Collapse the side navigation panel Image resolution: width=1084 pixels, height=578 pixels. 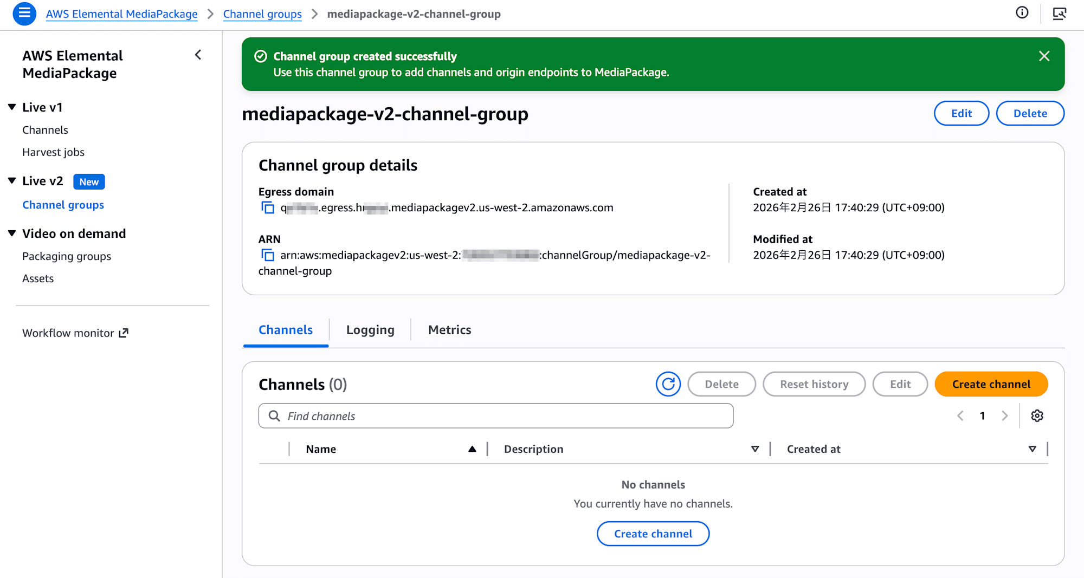click(x=198, y=55)
